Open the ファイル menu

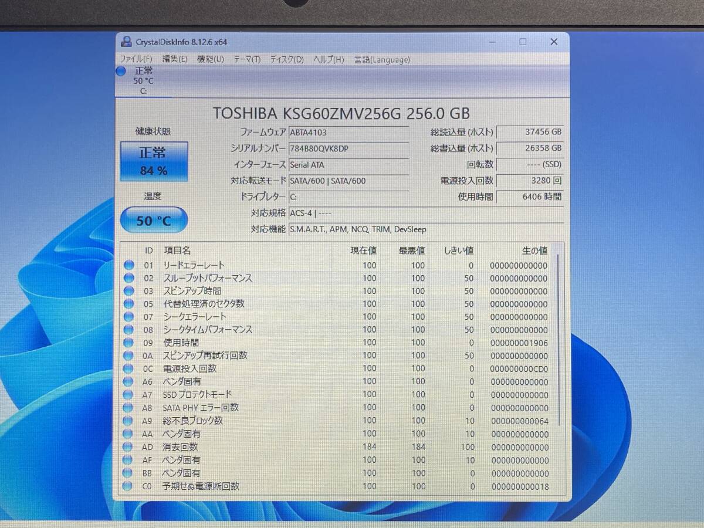(x=136, y=59)
